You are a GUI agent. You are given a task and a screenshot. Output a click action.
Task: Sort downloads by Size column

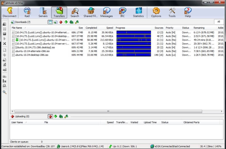tap(77, 28)
